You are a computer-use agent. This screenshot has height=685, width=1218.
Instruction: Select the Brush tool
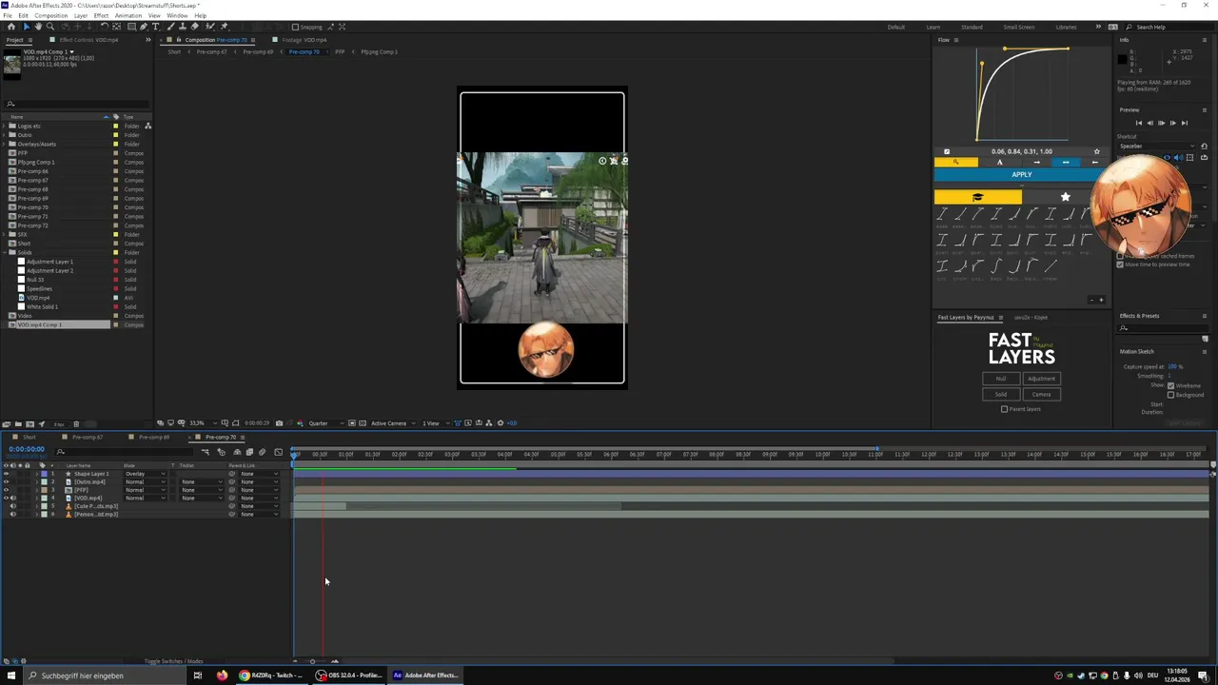pyautogui.click(x=169, y=27)
